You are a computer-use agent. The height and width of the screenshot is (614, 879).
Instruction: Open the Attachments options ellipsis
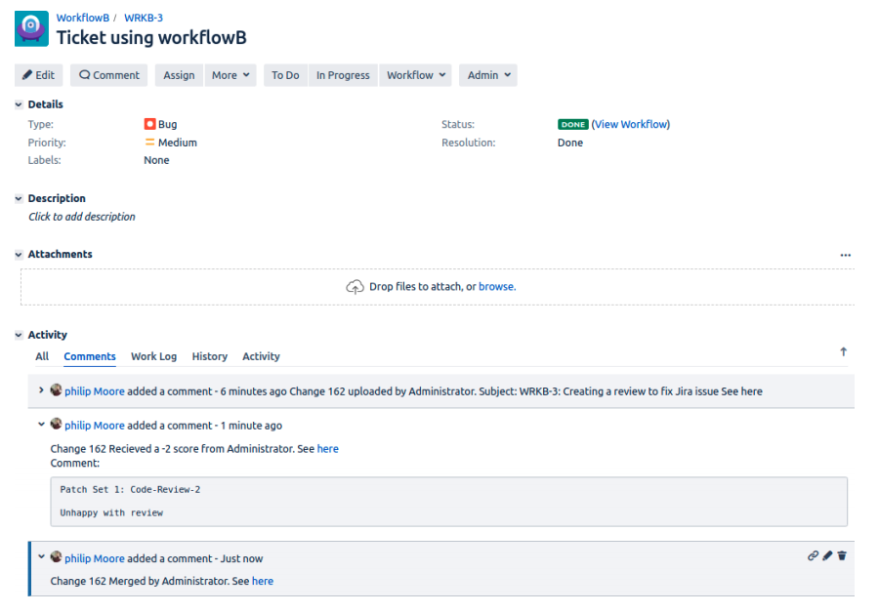[x=845, y=255]
